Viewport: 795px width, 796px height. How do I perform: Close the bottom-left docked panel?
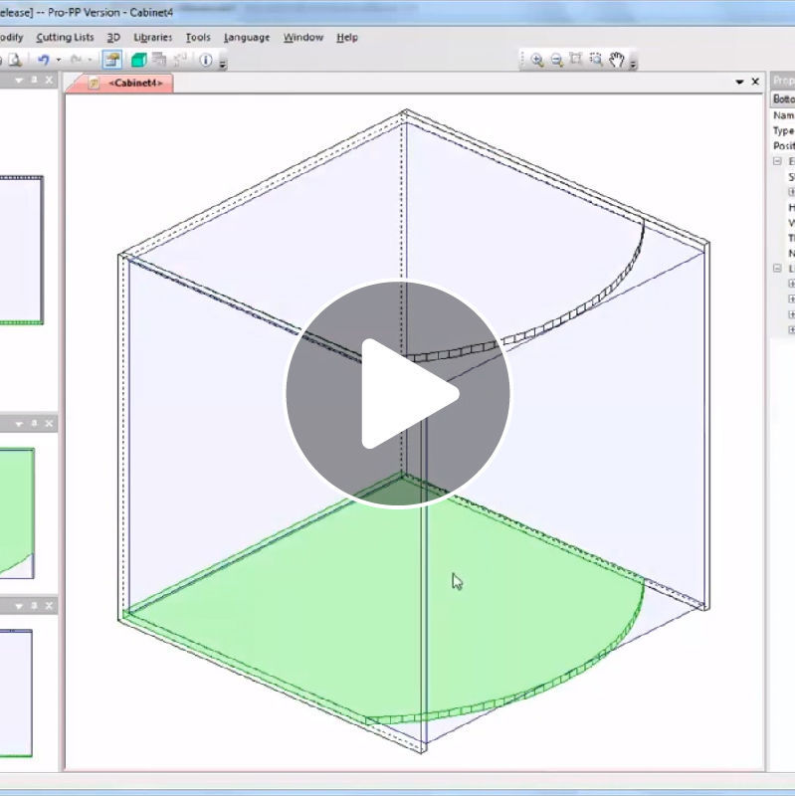point(50,605)
